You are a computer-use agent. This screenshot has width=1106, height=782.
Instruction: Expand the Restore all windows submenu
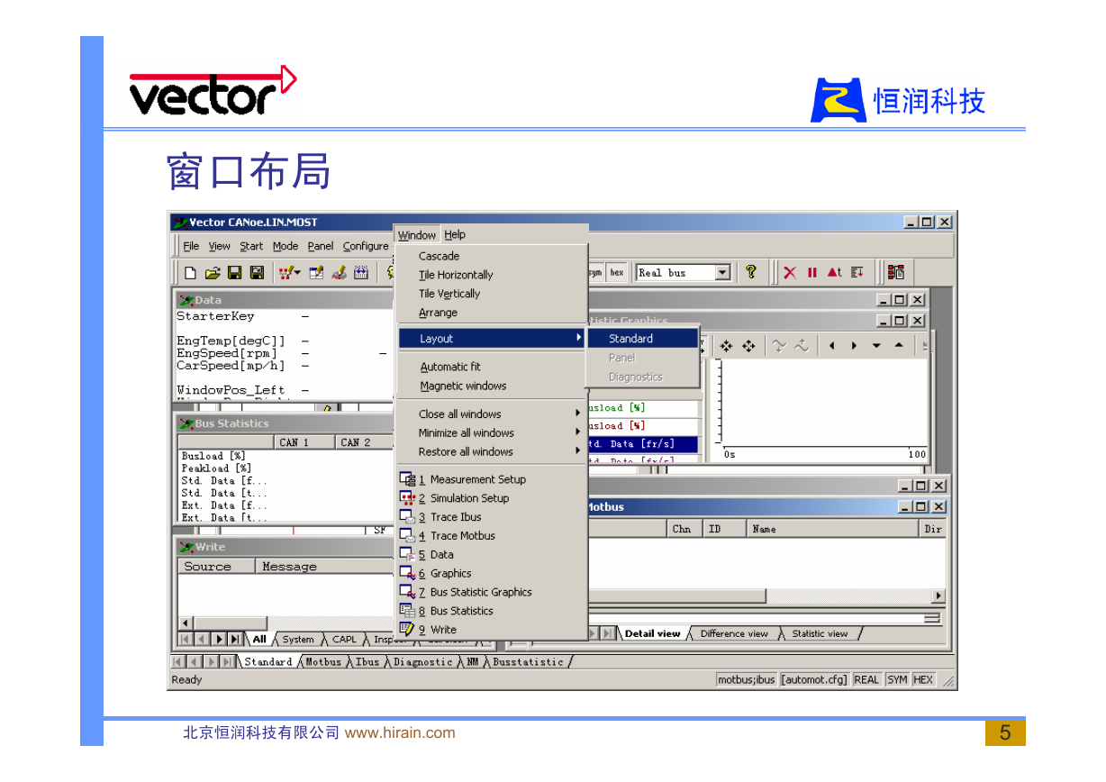(493, 451)
